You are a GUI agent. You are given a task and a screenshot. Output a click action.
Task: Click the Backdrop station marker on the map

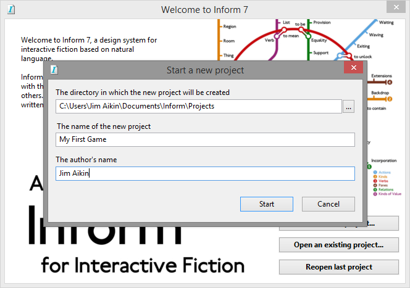point(389,99)
